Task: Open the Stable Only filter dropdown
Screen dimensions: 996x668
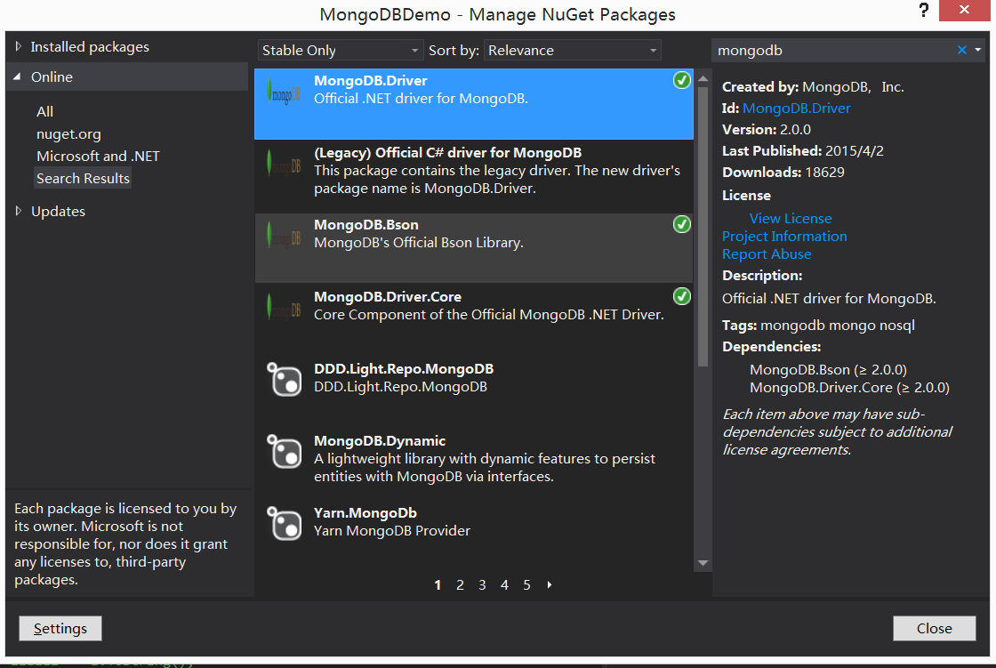Action: [x=340, y=50]
